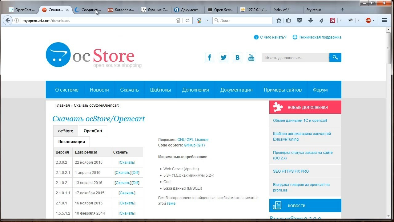Open the Техническая поддержка link

pos(320,37)
